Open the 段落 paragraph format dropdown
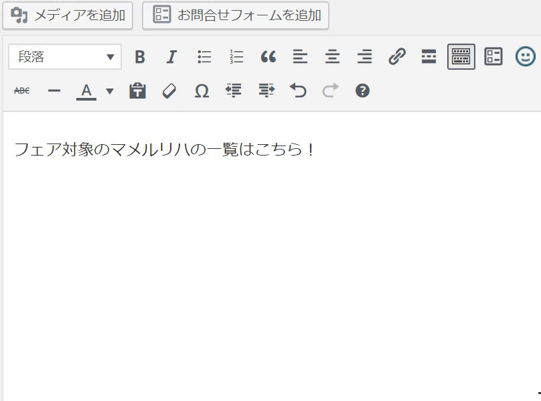This screenshot has width=541, height=401. point(65,57)
